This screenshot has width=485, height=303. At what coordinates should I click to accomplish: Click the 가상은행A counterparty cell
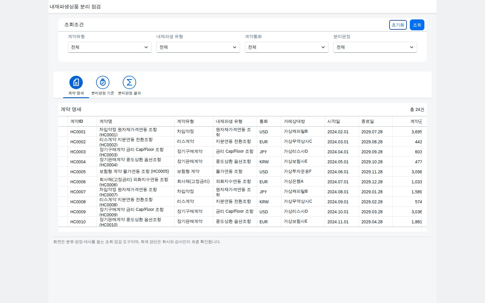tap(303, 181)
